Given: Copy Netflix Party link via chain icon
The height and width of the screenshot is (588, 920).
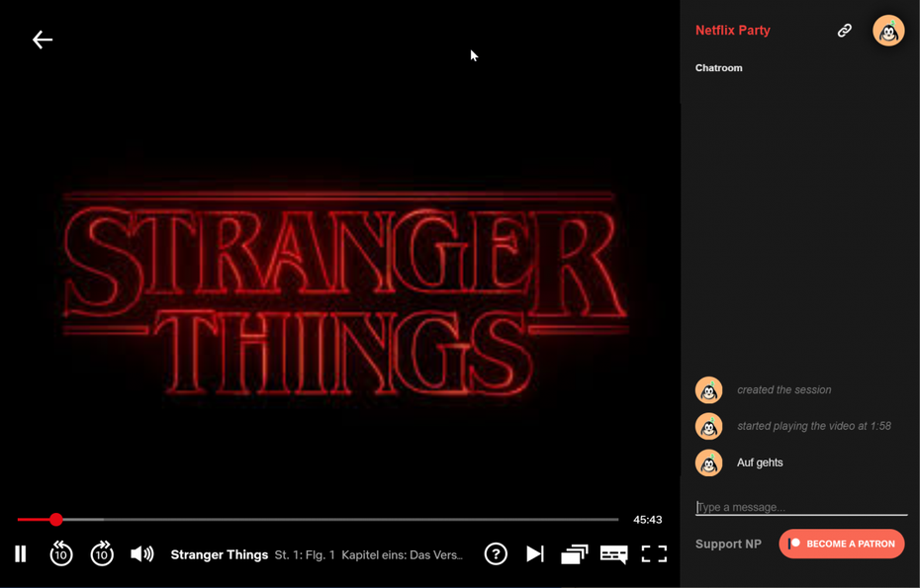Looking at the screenshot, I should pyautogui.click(x=844, y=31).
